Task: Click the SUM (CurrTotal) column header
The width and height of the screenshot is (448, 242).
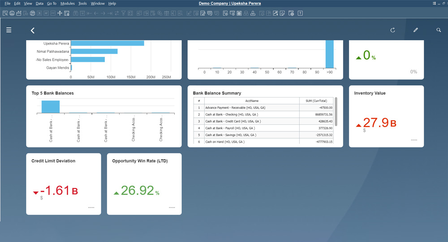Action: click(316, 101)
